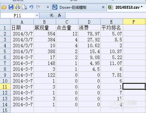Click cell with value 78.97

89,34
